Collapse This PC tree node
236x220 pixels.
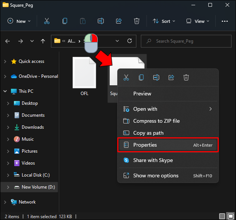[x=5, y=91]
